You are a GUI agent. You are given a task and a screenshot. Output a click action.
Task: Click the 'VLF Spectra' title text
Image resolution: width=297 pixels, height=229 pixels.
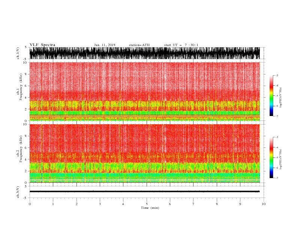[42, 45]
